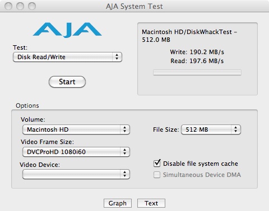Click the window zoom button
The width and height of the screenshot is (269, 211).
pos(32,6)
